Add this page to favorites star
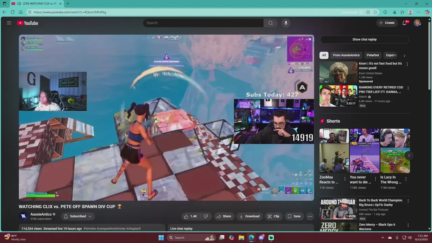432x243 pixels. click(375, 12)
